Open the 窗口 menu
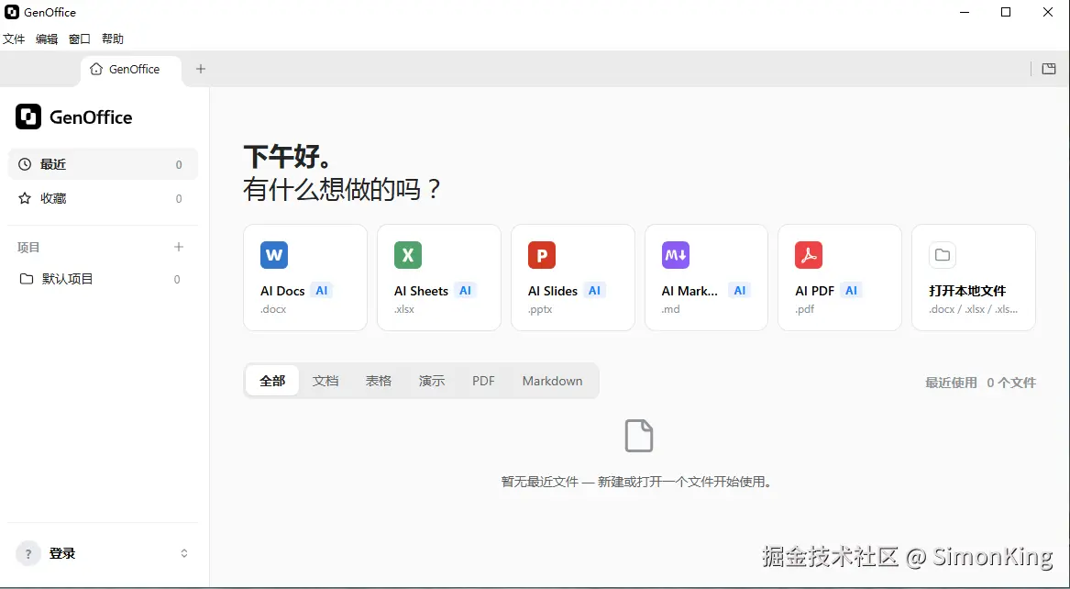 point(80,39)
